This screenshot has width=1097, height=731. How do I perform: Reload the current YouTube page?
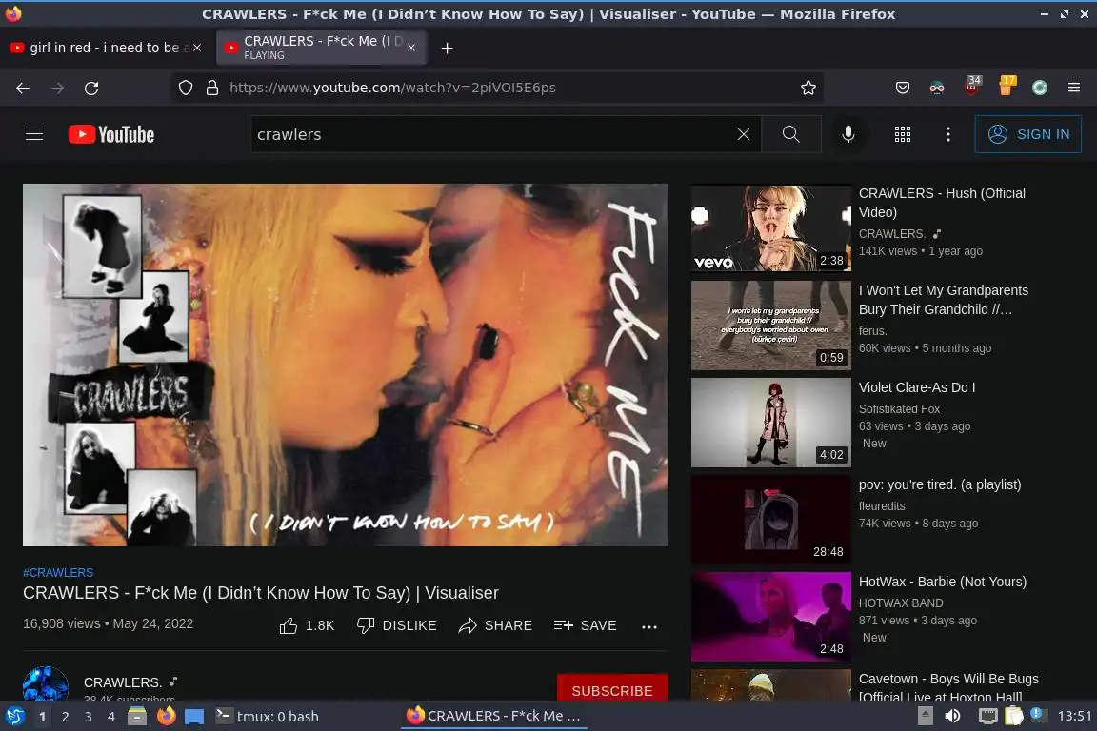91,89
